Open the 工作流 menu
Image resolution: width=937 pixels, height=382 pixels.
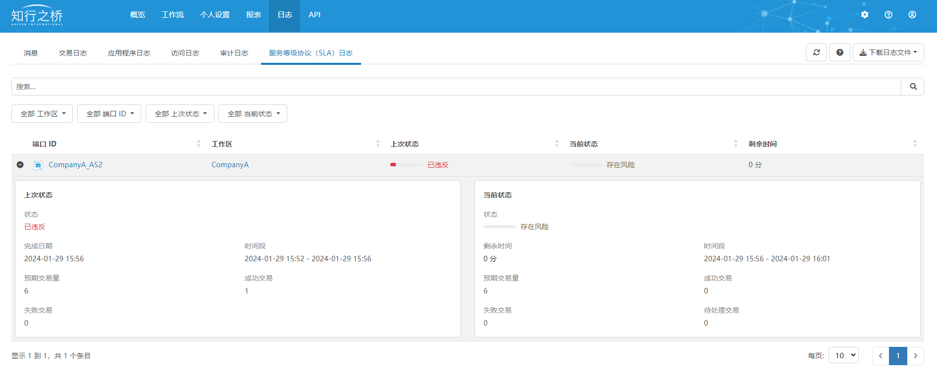(172, 15)
